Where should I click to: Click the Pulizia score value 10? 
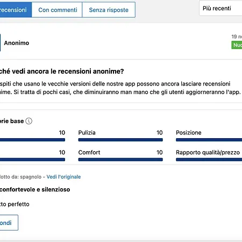click(160, 133)
